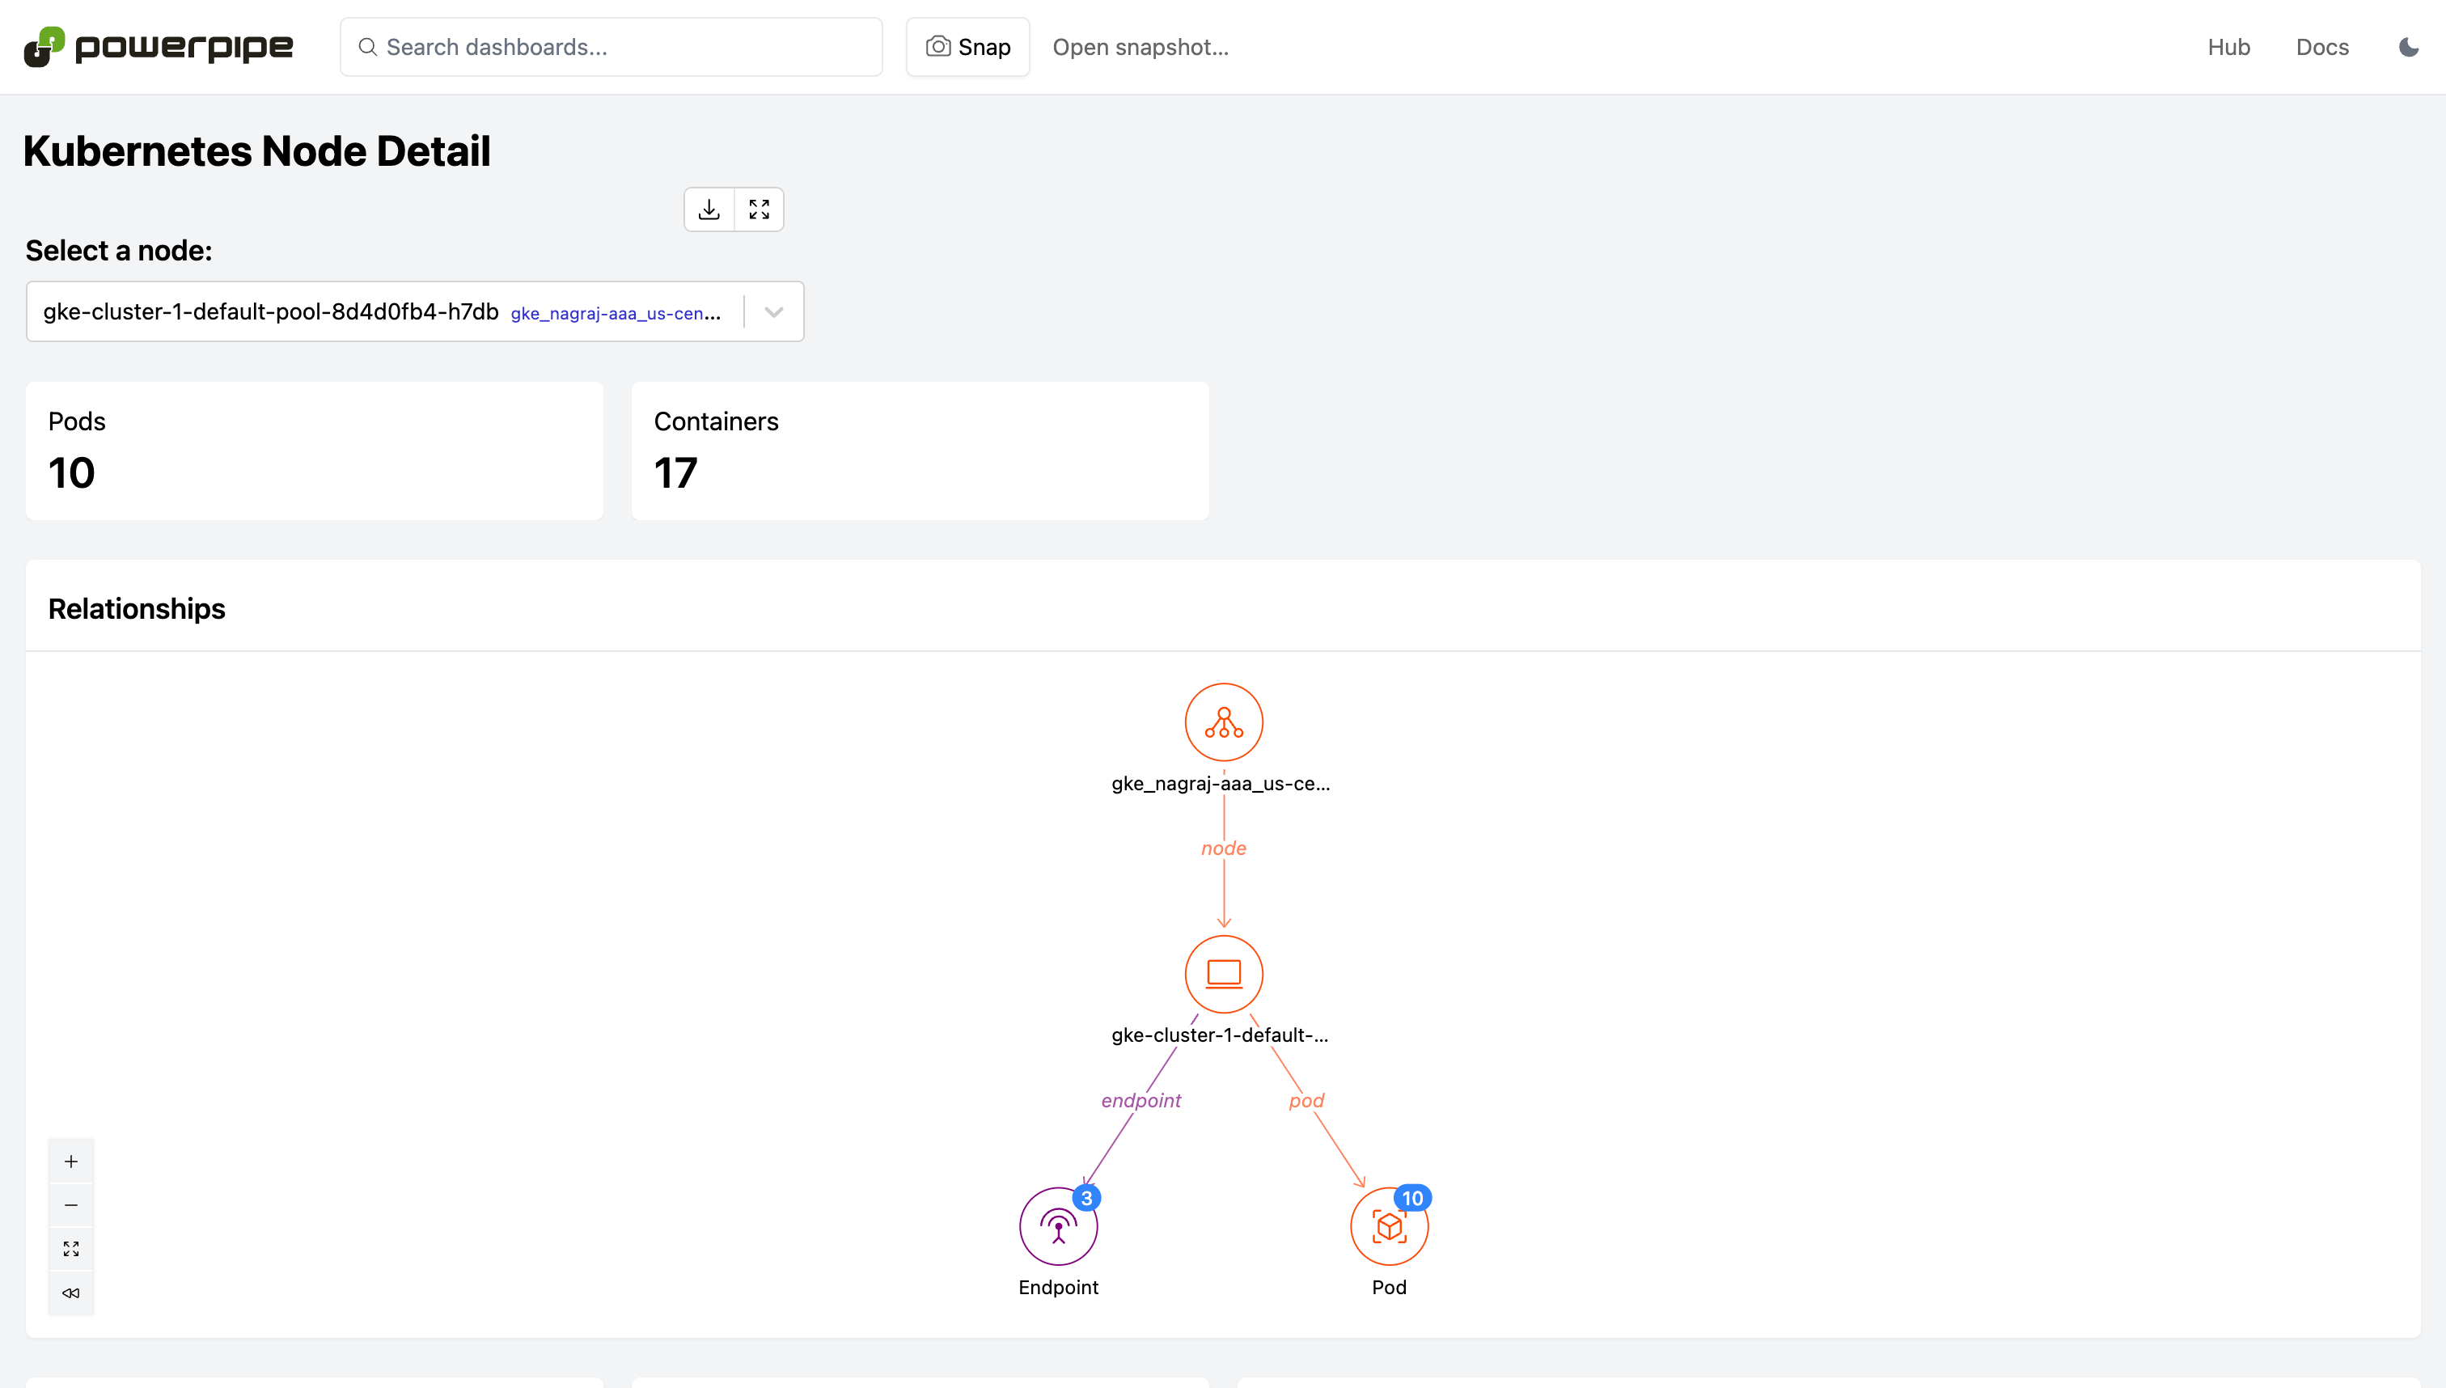Zoom out the relationships graph
2446x1388 pixels.
[71, 1205]
